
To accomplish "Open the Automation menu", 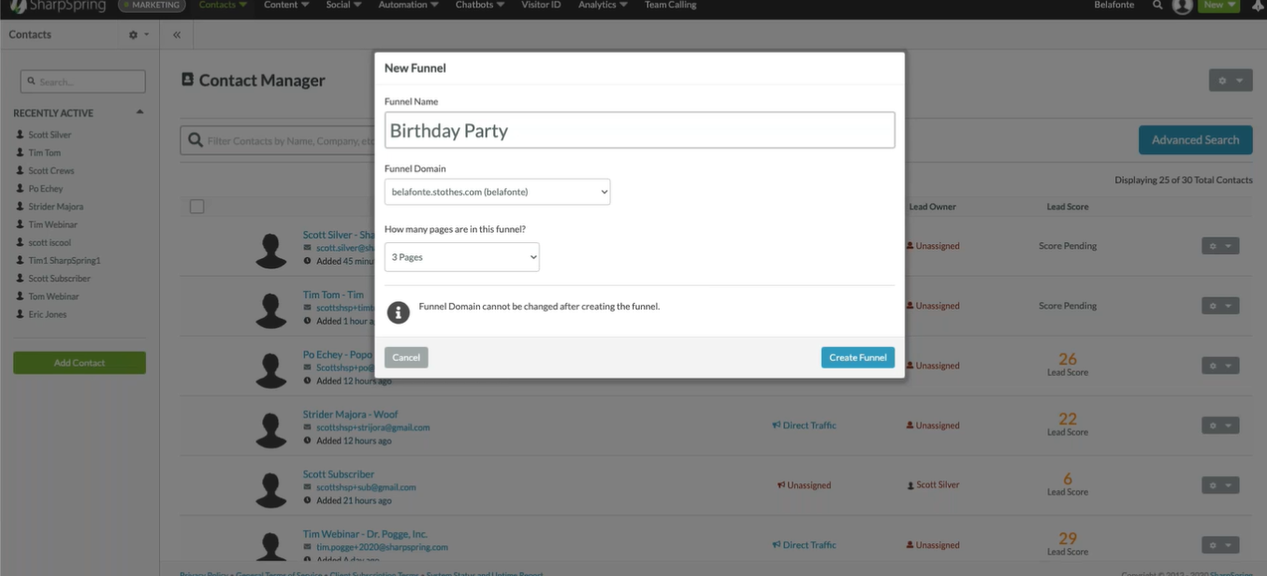I will coord(407,6).
